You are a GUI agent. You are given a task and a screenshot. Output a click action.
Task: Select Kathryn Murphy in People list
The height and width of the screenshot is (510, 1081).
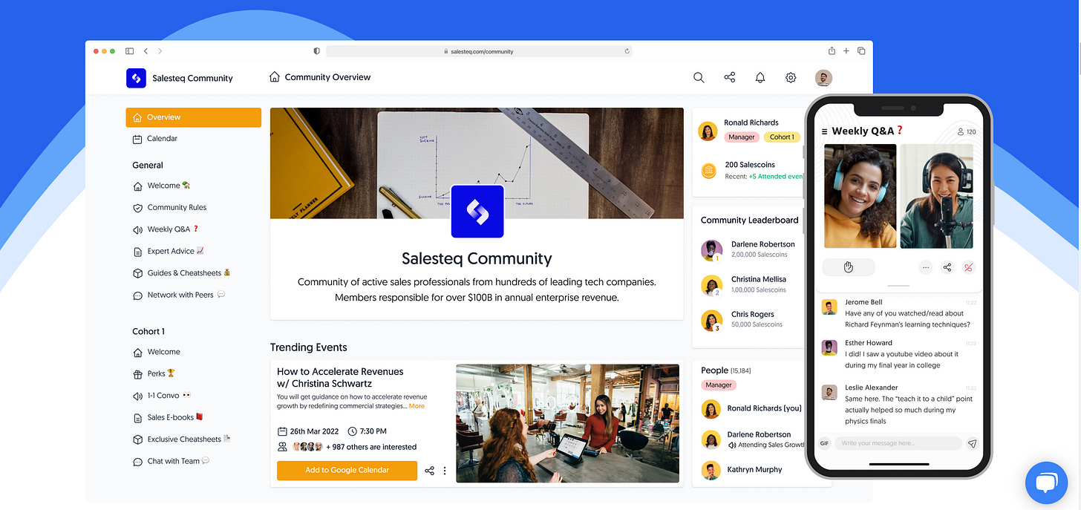[x=742, y=470]
